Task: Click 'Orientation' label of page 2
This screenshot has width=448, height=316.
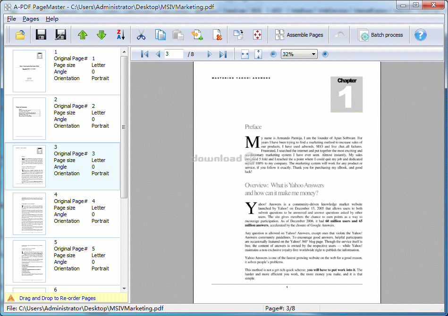Action: pyautogui.click(x=67, y=126)
